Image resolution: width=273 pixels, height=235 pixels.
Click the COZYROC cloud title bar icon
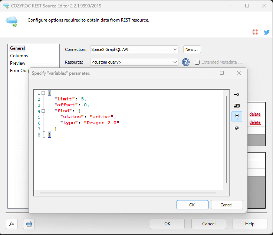click(6, 6)
